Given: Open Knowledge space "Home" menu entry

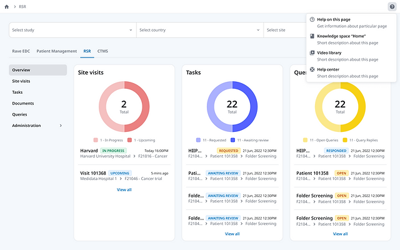Looking at the screenshot, I should coord(351,39).
